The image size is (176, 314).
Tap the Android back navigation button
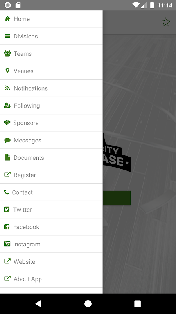pyautogui.click(x=38, y=303)
